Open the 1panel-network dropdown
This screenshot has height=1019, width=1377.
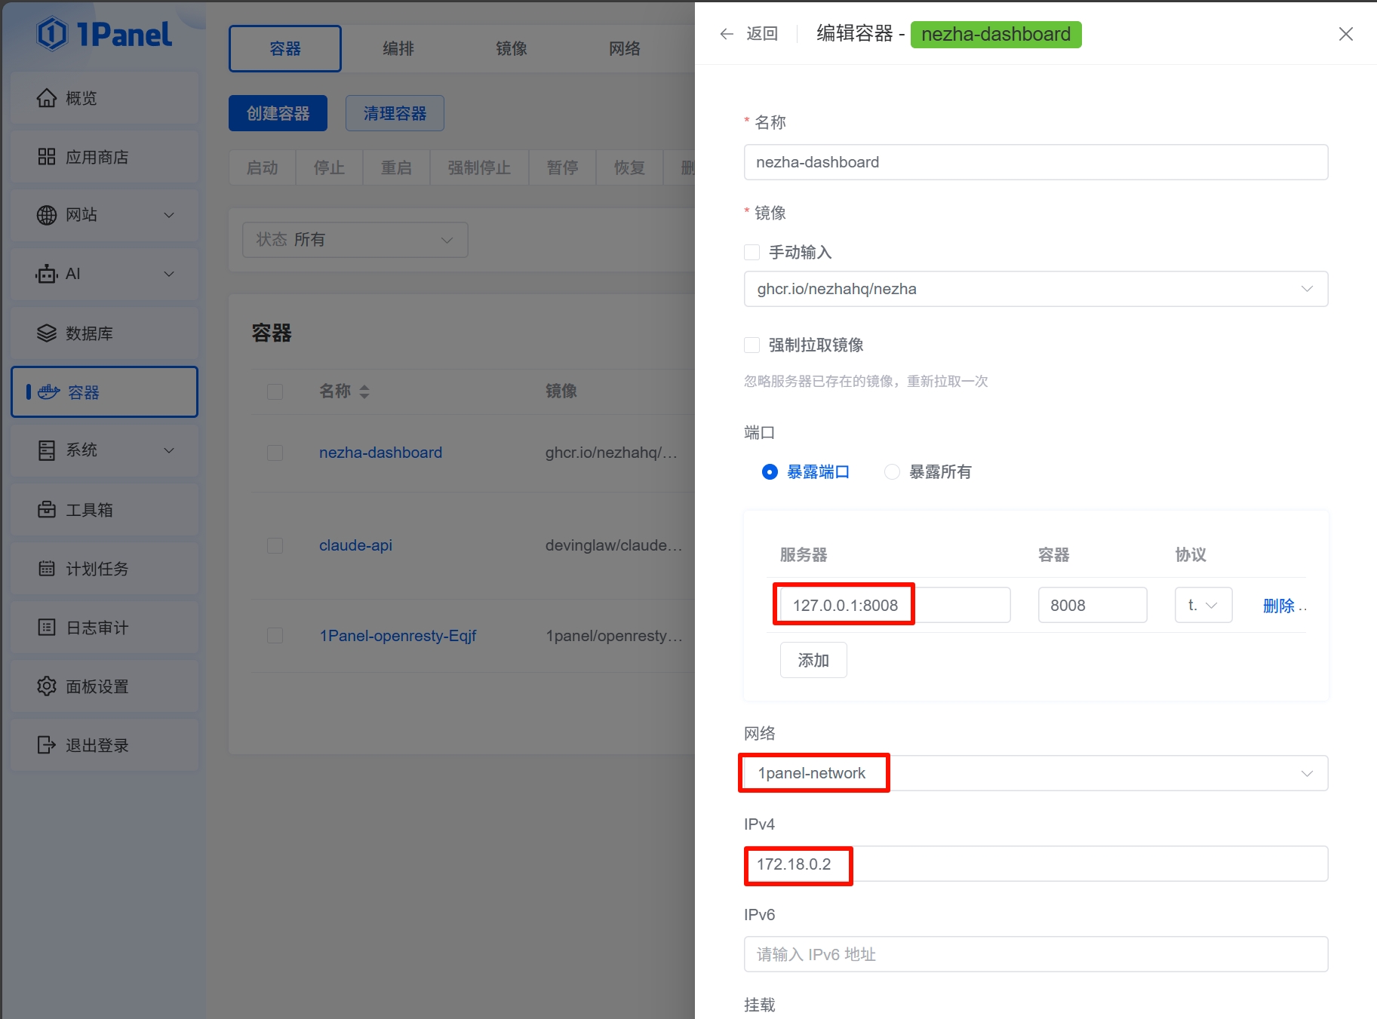(1035, 773)
